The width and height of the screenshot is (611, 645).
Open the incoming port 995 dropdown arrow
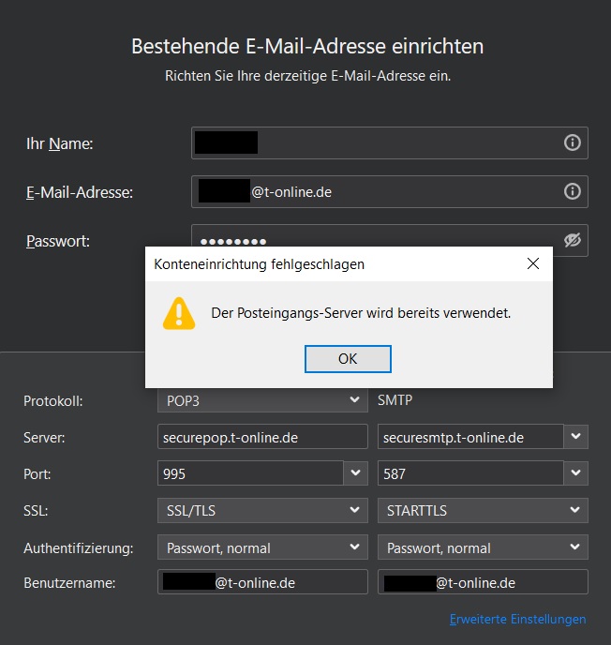[x=356, y=473]
